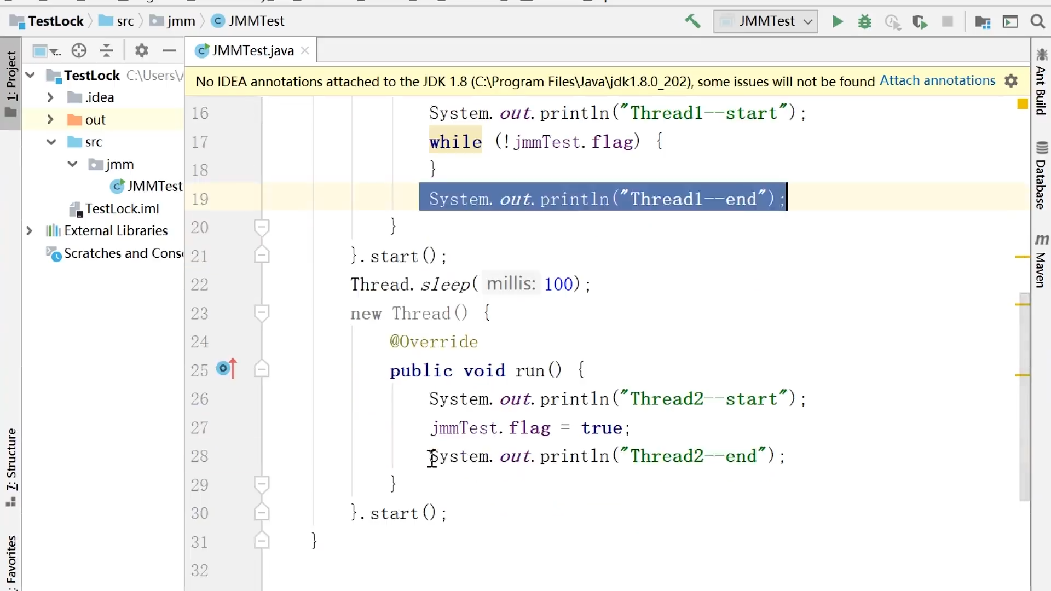Expand the .idea folder
The height and width of the screenshot is (591, 1051).
pyautogui.click(x=50, y=97)
